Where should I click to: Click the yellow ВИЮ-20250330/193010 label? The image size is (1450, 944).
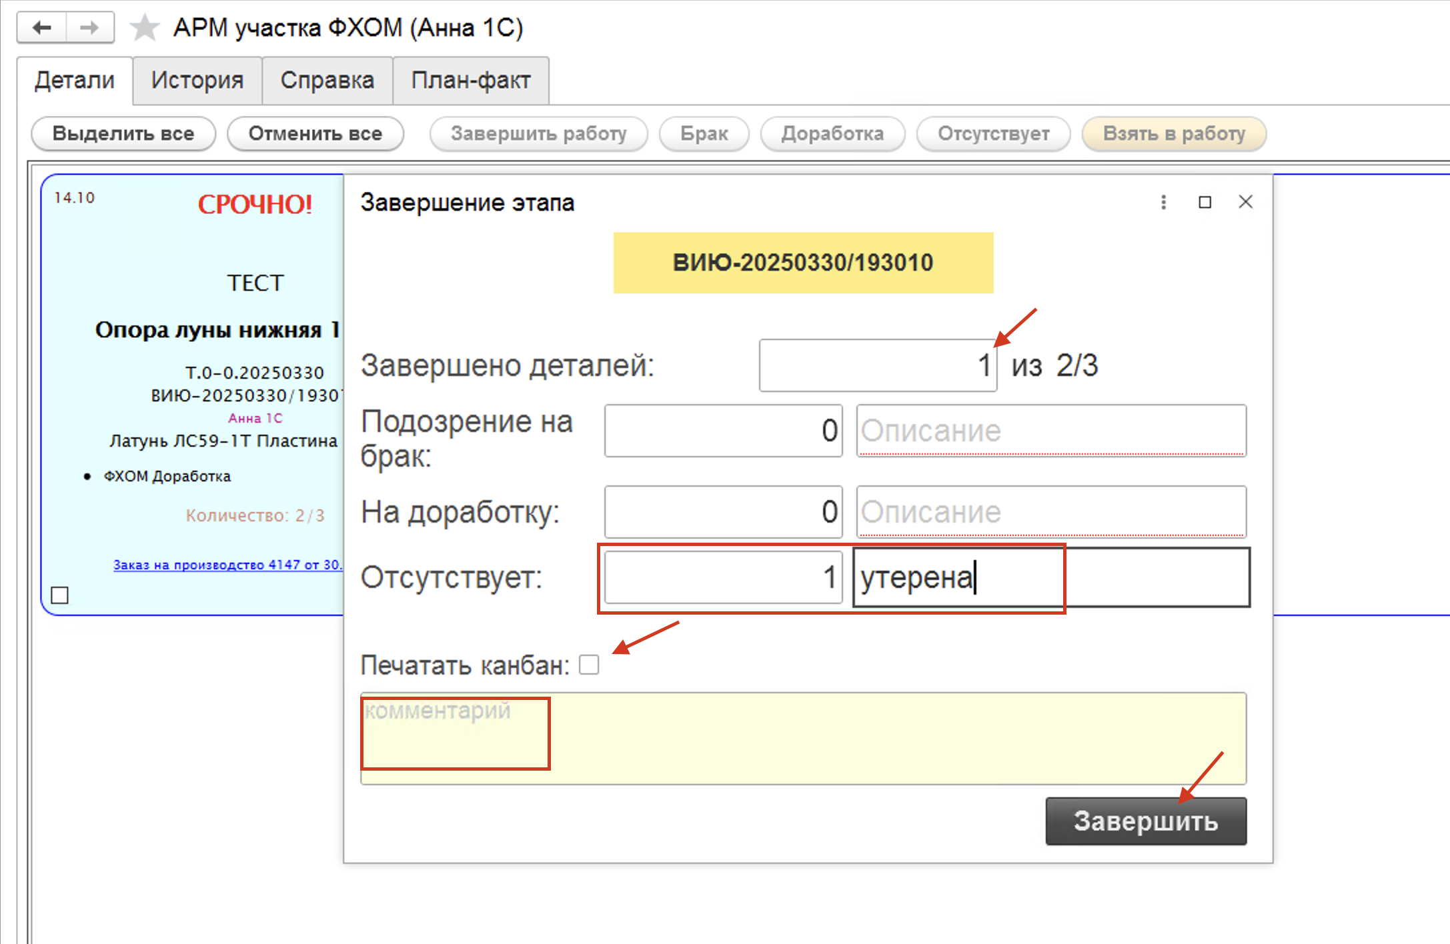[803, 263]
